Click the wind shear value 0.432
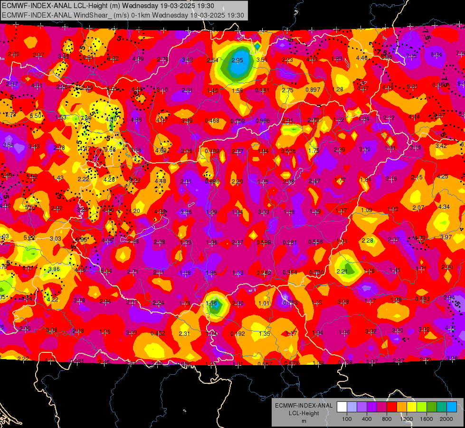 coord(158,333)
